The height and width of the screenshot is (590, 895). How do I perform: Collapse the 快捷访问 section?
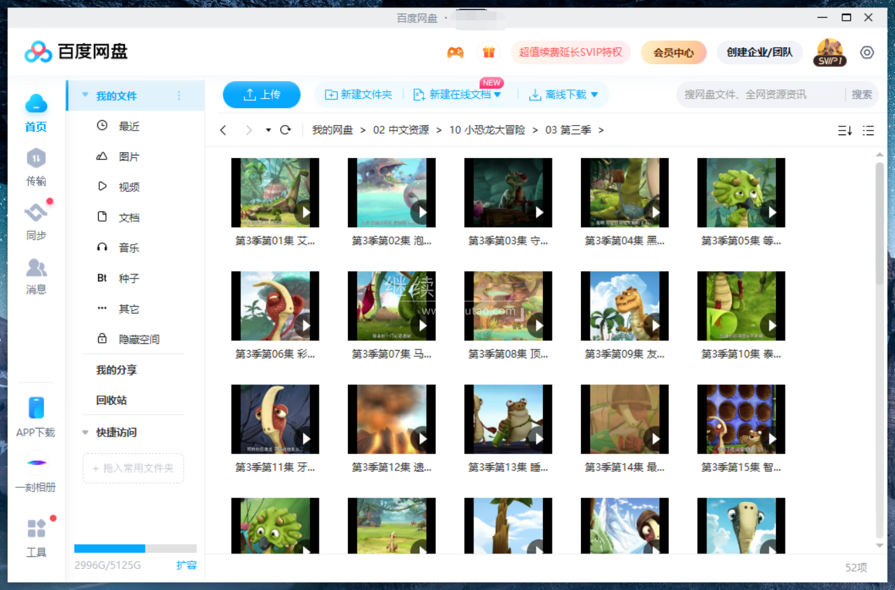click(x=85, y=433)
